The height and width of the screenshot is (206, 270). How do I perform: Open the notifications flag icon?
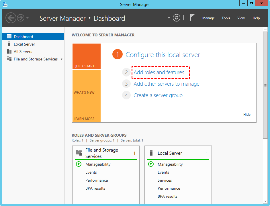click(x=192, y=17)
